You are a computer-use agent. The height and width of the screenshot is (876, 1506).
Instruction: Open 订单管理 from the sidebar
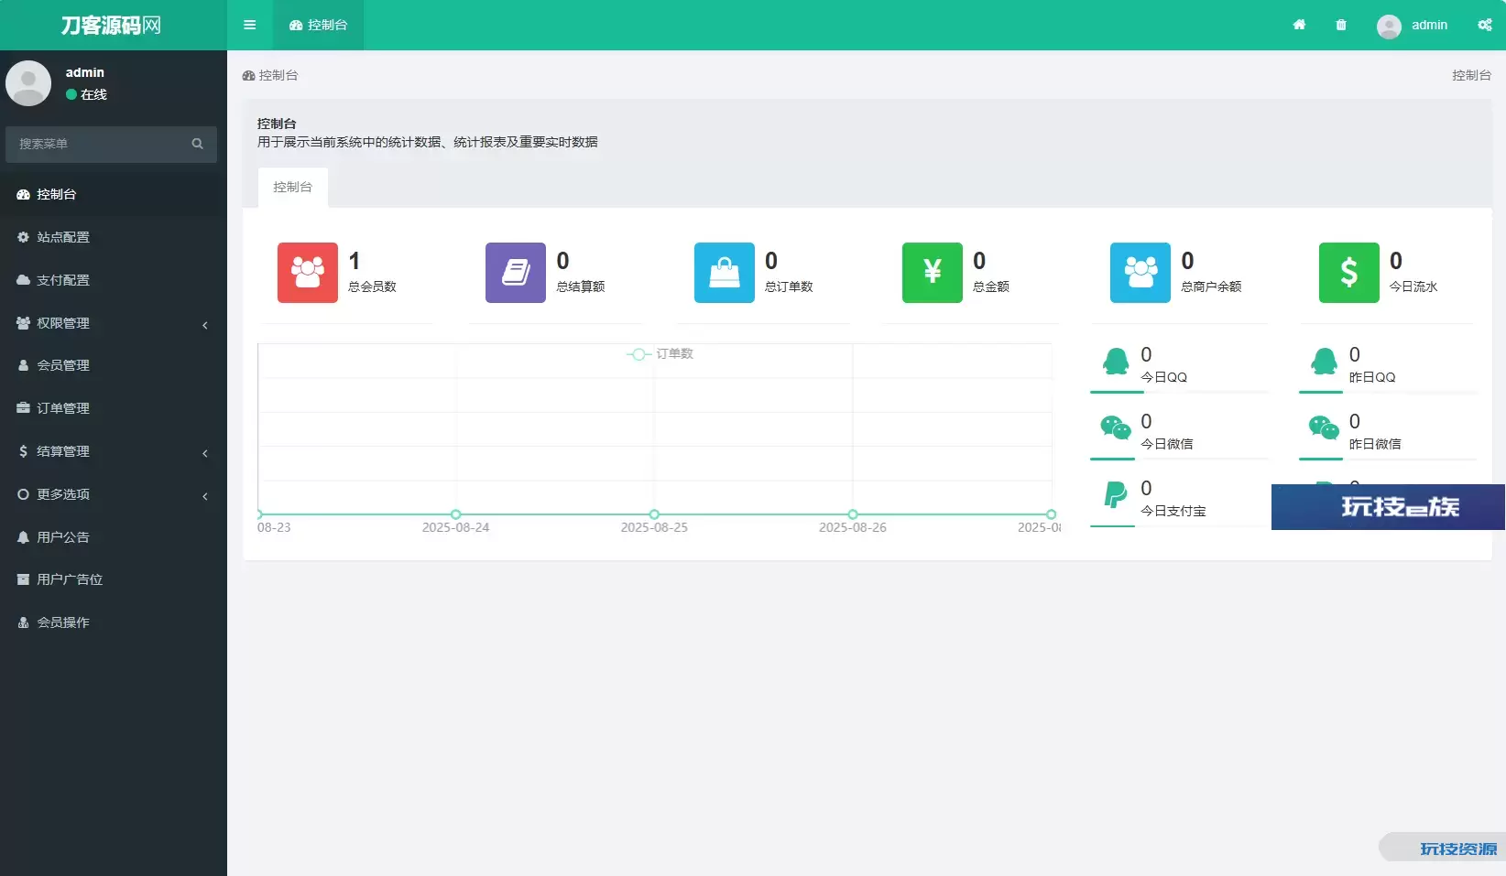click(63, 408)
